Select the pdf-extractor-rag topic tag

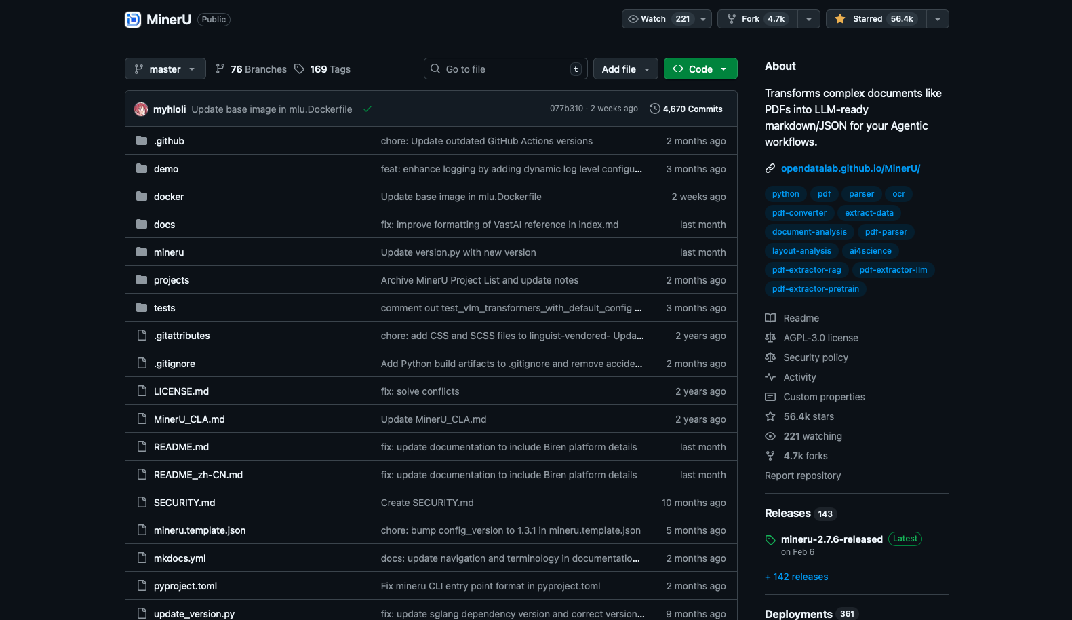click(x=807, y=270)
